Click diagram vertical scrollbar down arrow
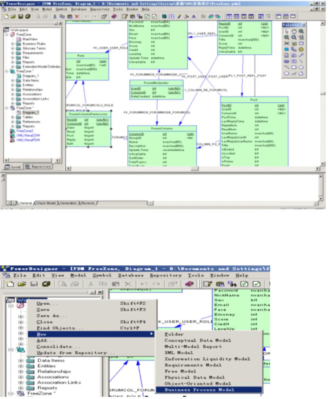 (323, 164)
